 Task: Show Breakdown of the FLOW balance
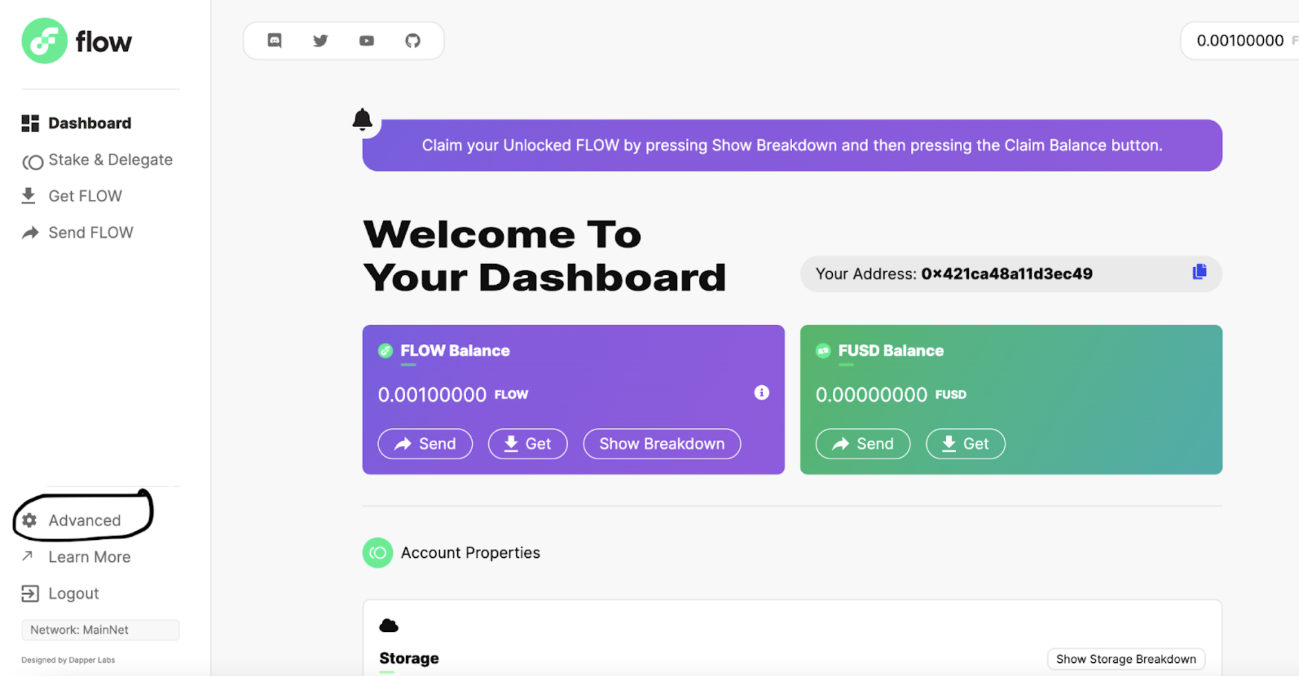pos(662,444)
